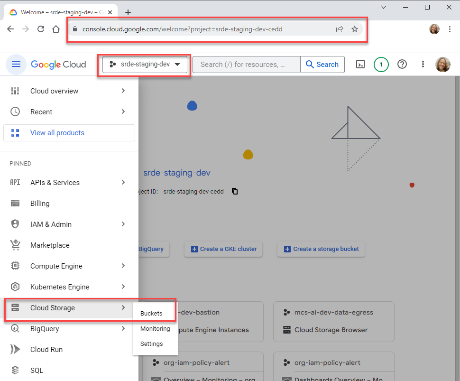Expand the Cloud Storage submenu arrow
The image size is (460, 381).
click(x=123, y=307)
